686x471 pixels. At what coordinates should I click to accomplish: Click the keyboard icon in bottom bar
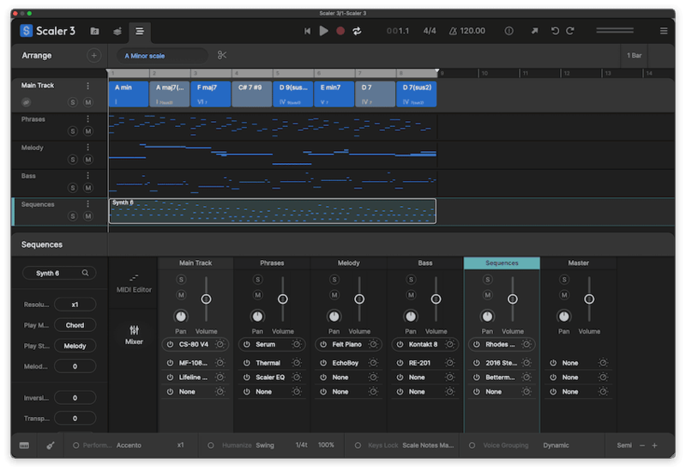(25, 445)
